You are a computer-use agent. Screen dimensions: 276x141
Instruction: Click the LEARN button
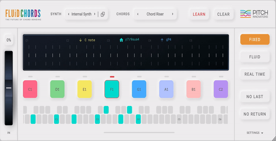(199, 14)
